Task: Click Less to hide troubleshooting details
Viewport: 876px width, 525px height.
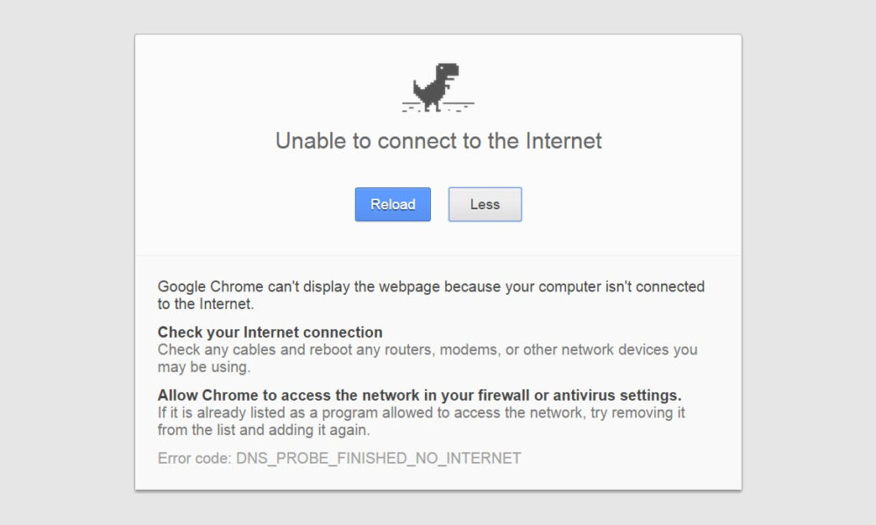Action: [484, 204]
